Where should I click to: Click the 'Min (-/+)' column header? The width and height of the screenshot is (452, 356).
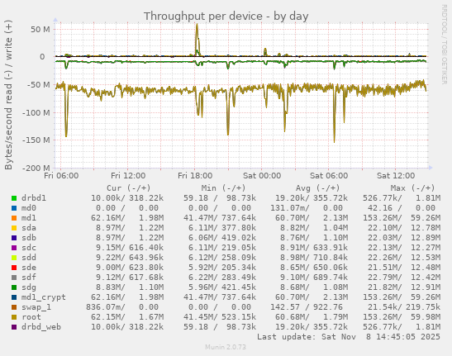(223, 188)
